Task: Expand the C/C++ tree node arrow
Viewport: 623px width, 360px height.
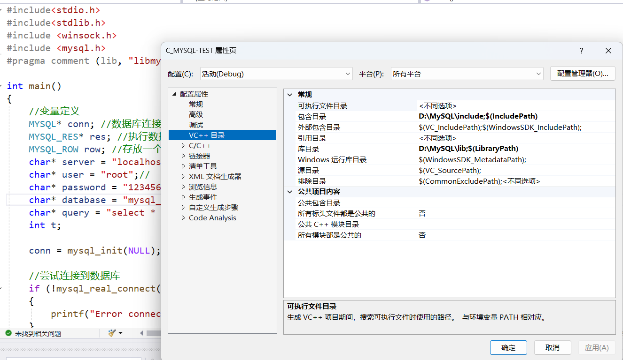Action: [x=184, y=146]
